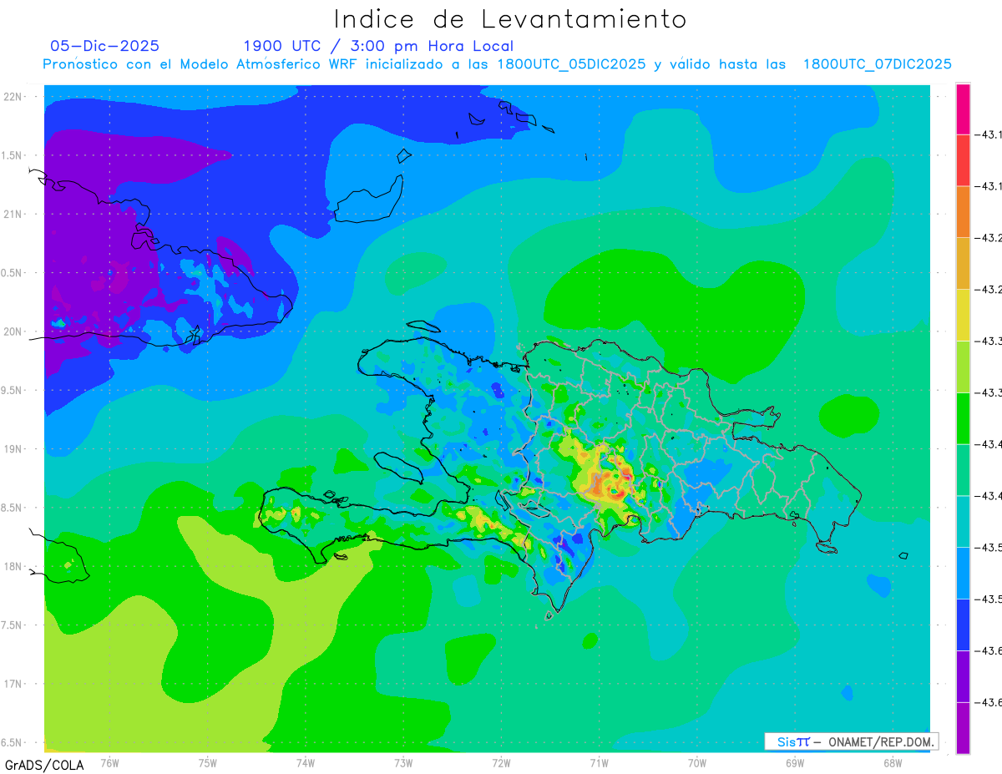This screenshot has height=774, width=1002.
Task: Click the '70W' longitude label
Action: pyautogui.click(x=696, y=763)
